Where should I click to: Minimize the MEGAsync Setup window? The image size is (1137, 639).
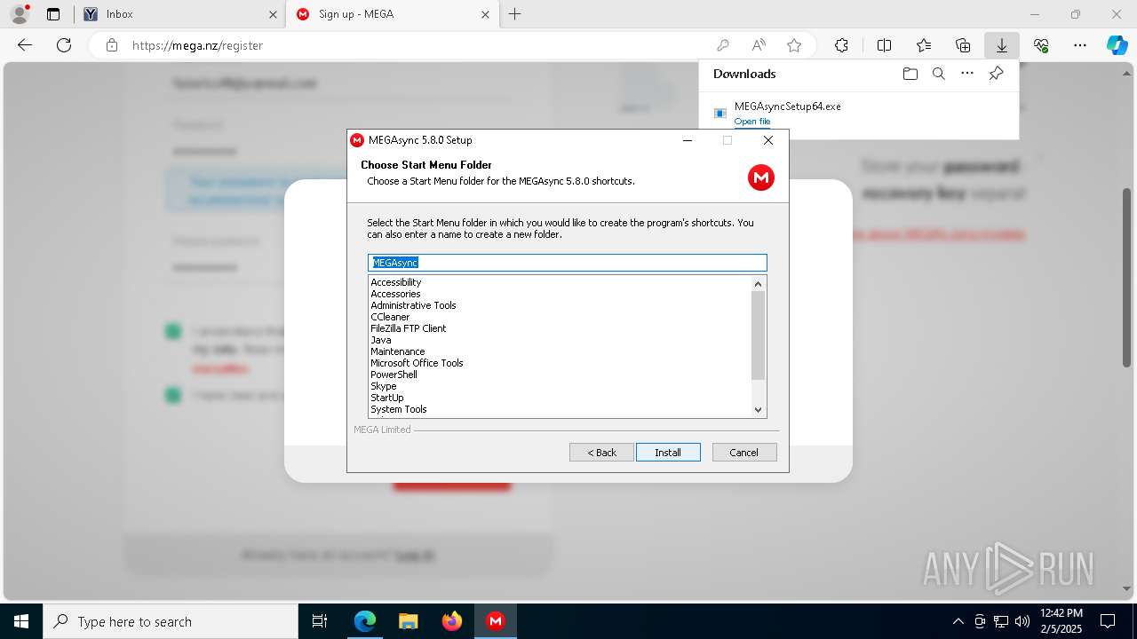(688, 140)
